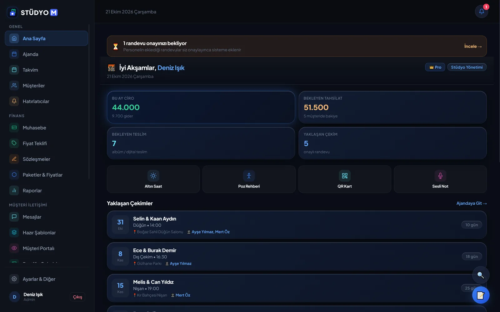Image resolution: width=500 pixels, height=312 pixels.
Task: Log out with the Çıkış button
Action: tap(77, 297)
